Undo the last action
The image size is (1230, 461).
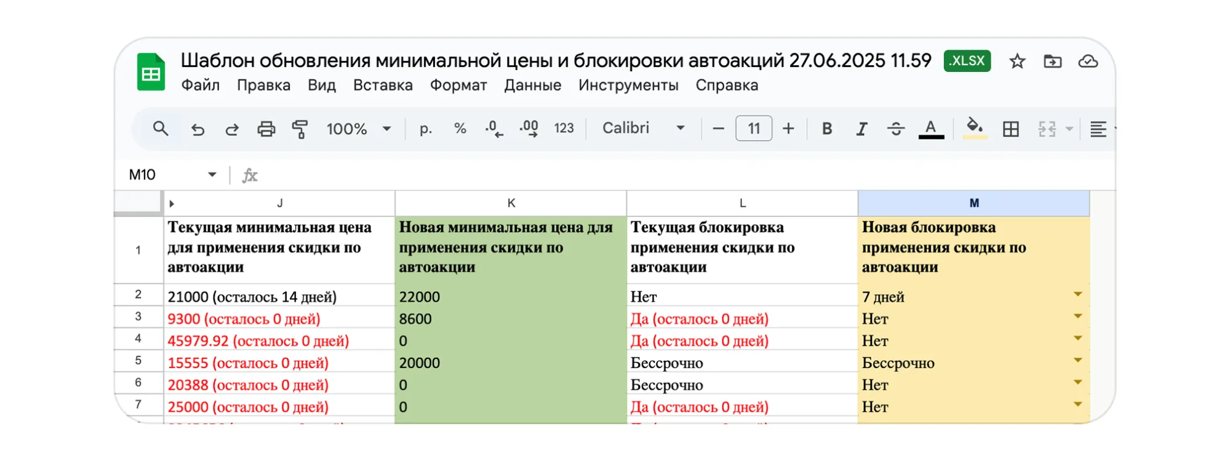click(198, 129)
